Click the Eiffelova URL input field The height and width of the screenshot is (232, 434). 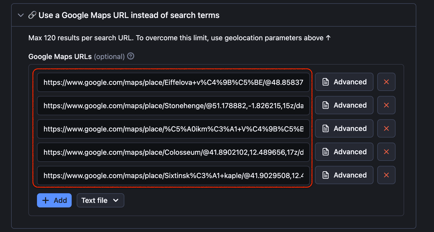point(173,82)
